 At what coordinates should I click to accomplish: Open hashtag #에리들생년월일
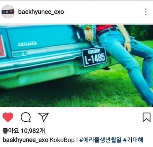point(100,140)
